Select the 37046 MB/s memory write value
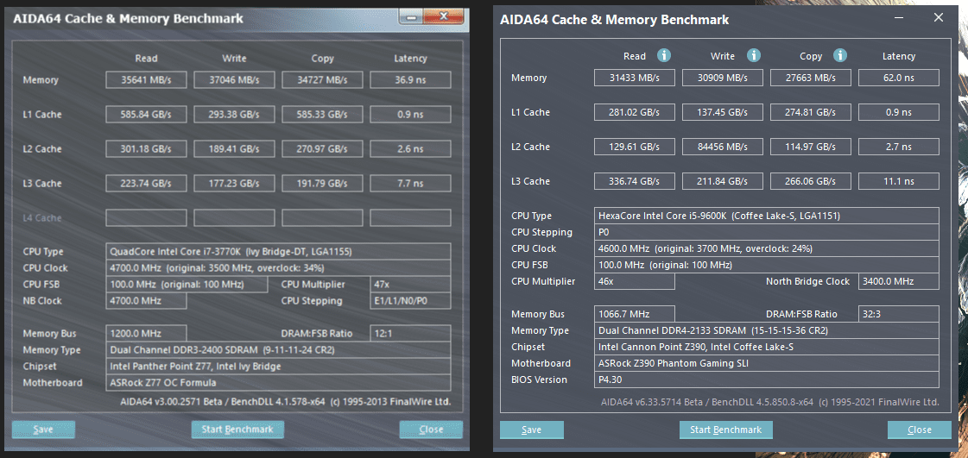This screenshot has height=458, width=968. [x=234, y=80]
